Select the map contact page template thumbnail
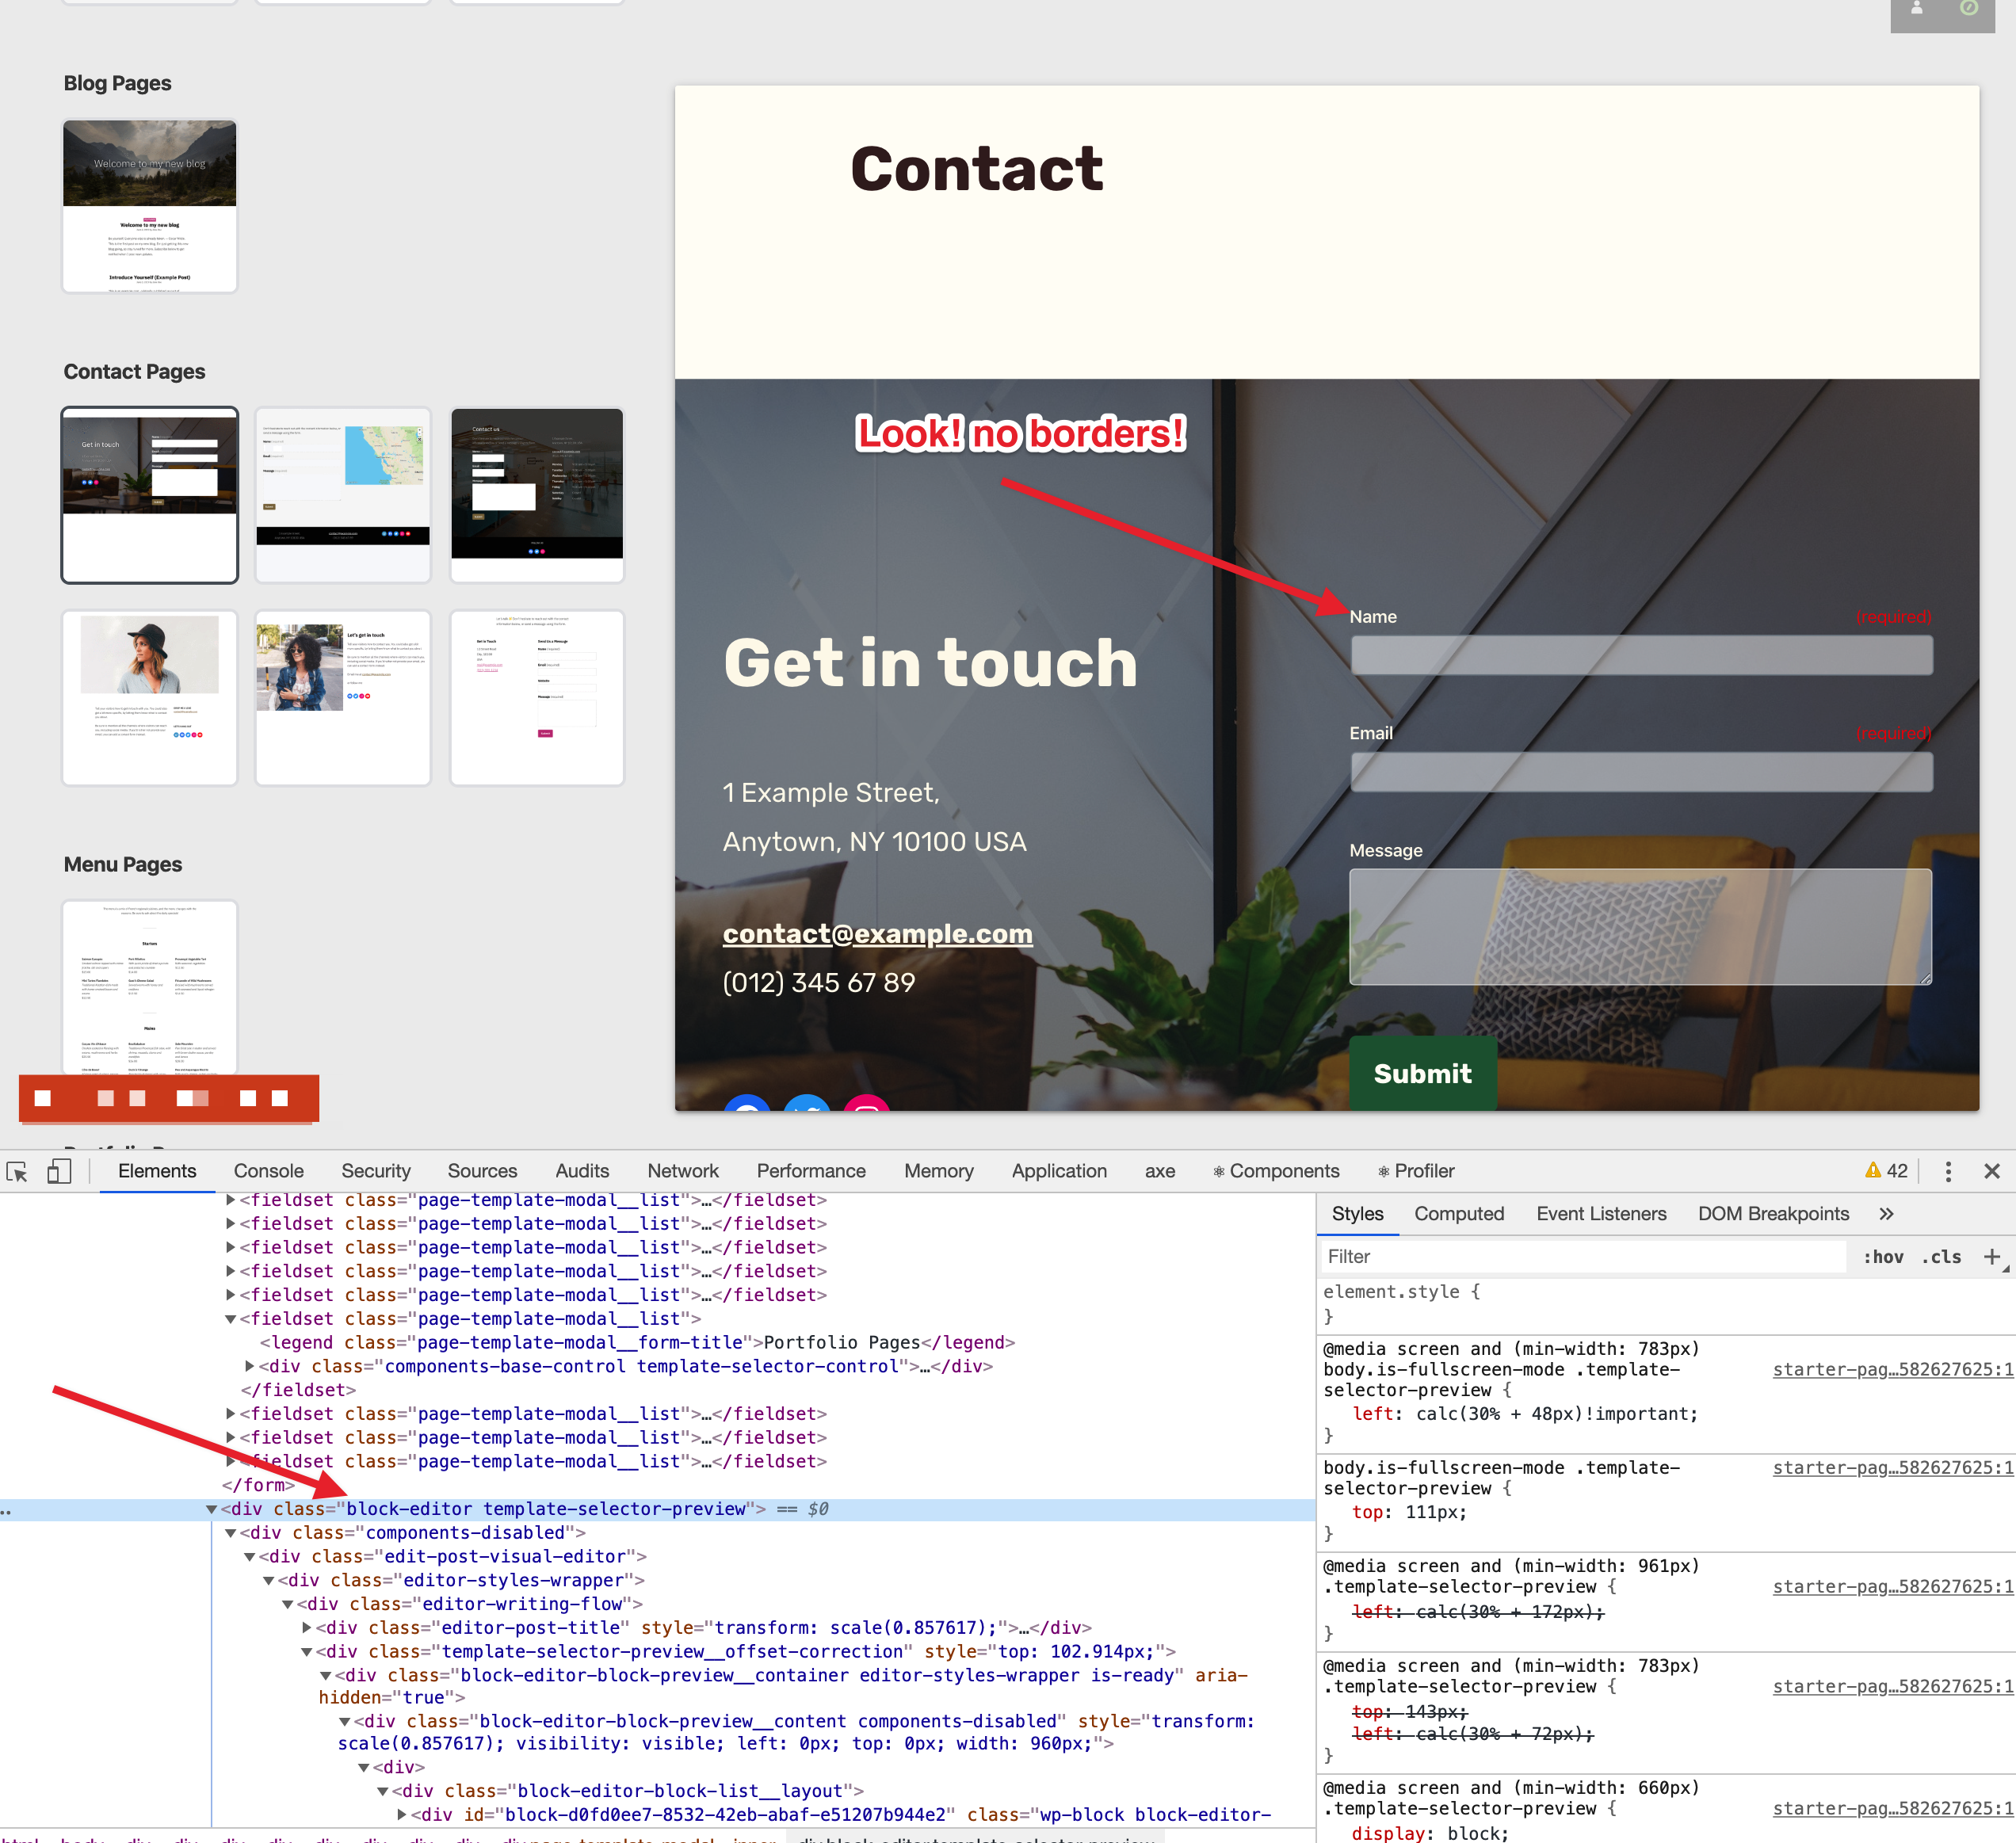 click(x=343, y=494)
